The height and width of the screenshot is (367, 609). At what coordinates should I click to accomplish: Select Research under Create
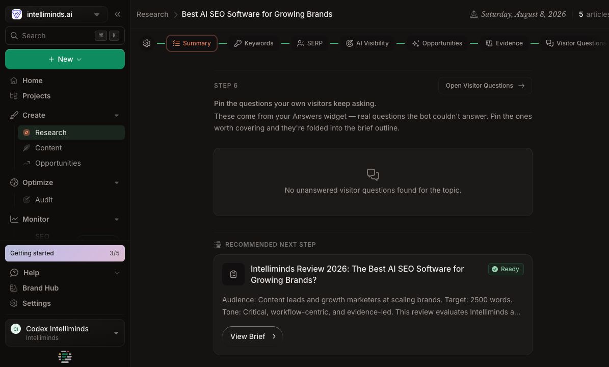pyautogui.click(x=71, y=133)
